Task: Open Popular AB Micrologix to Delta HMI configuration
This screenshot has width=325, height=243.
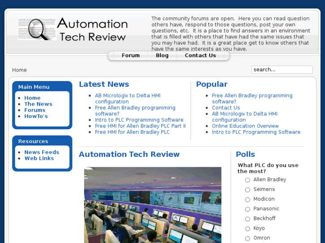Action: tap(245, 117)
